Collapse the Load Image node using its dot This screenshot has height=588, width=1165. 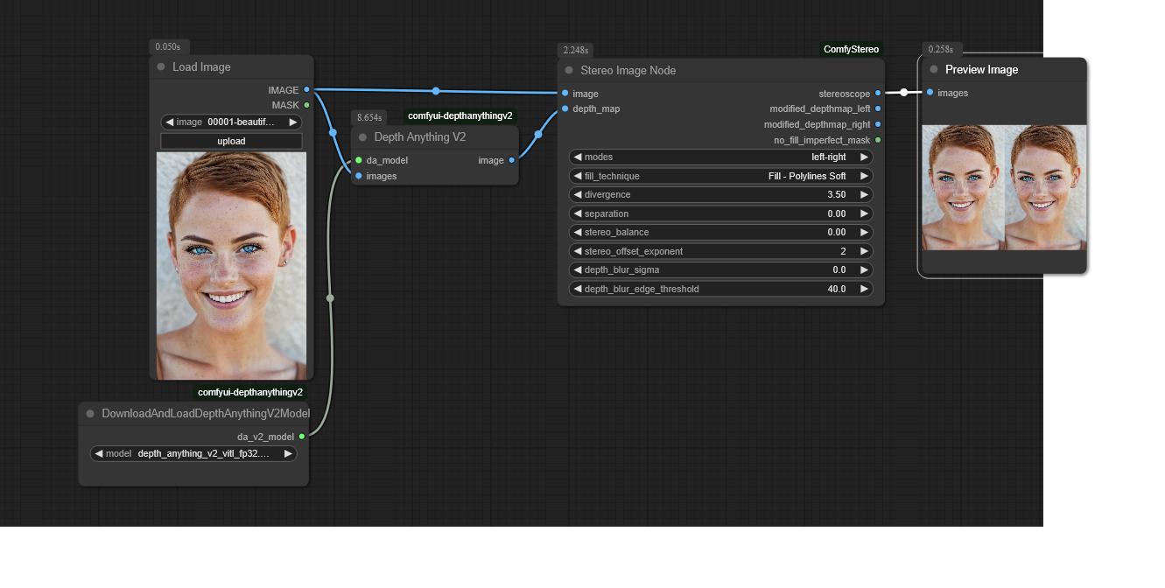click(x=161, y=67)
